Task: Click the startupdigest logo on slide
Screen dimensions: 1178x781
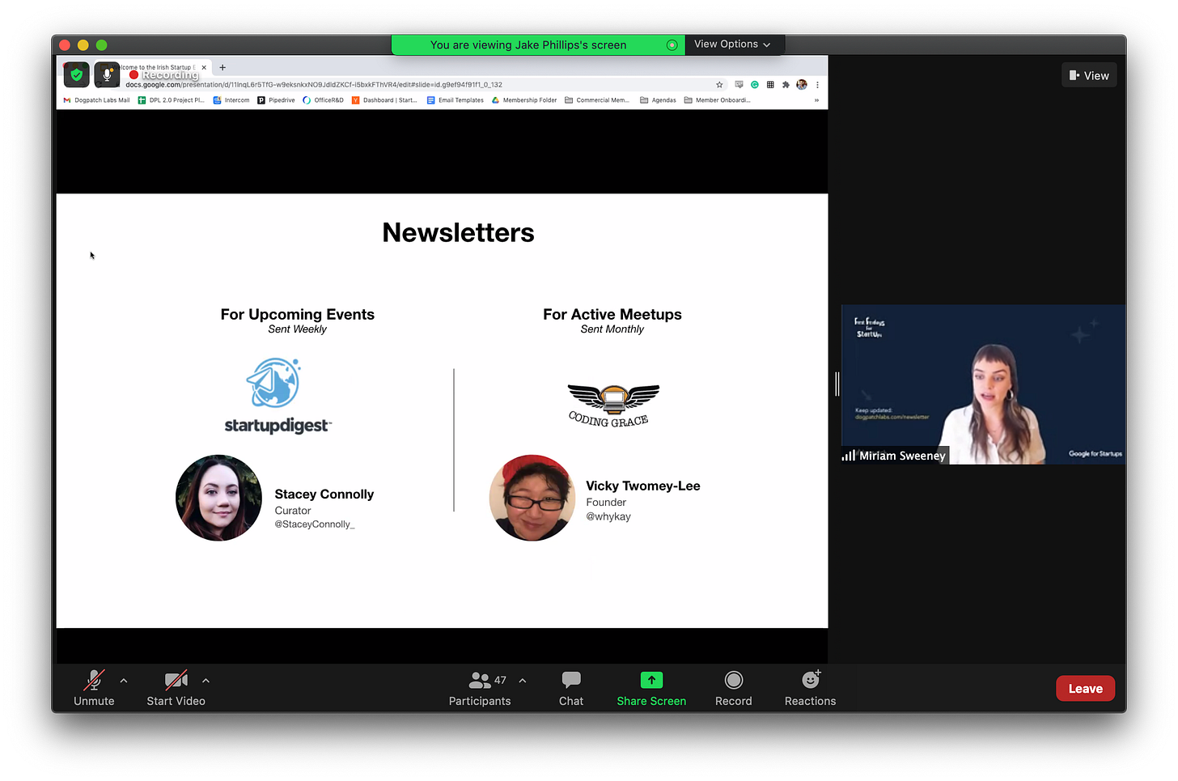Action: click(277, 396)
